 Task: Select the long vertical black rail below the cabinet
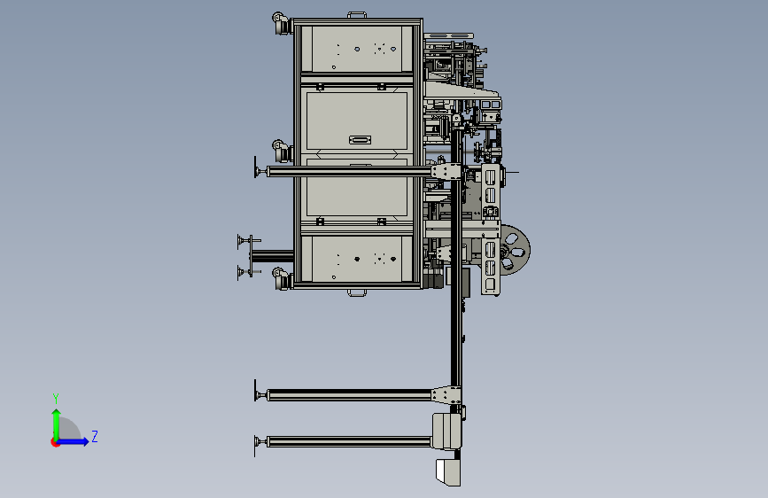tap(456, 338)
